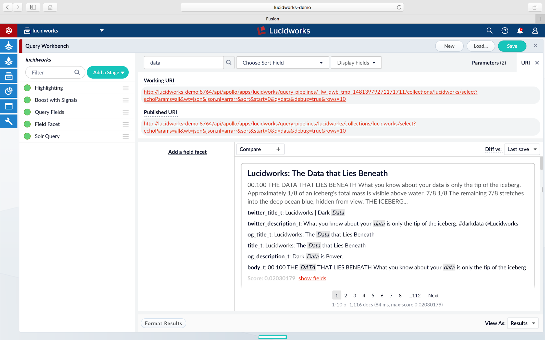The height and width of the screenshot is (340, 545).
Task: Open the App Studio window icon
Action: point(9,106)
